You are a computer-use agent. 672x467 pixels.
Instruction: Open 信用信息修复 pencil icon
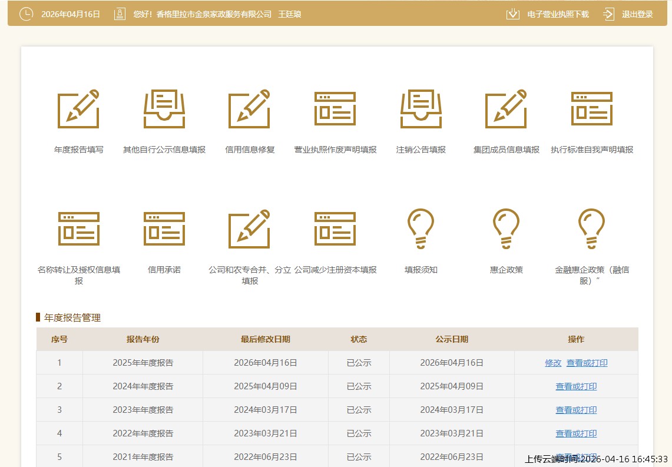pos(250,110)
